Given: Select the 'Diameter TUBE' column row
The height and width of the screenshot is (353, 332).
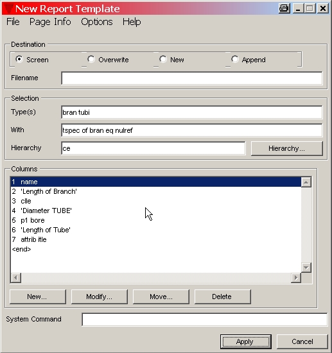Looking at the screenshot, I should 155,211.
